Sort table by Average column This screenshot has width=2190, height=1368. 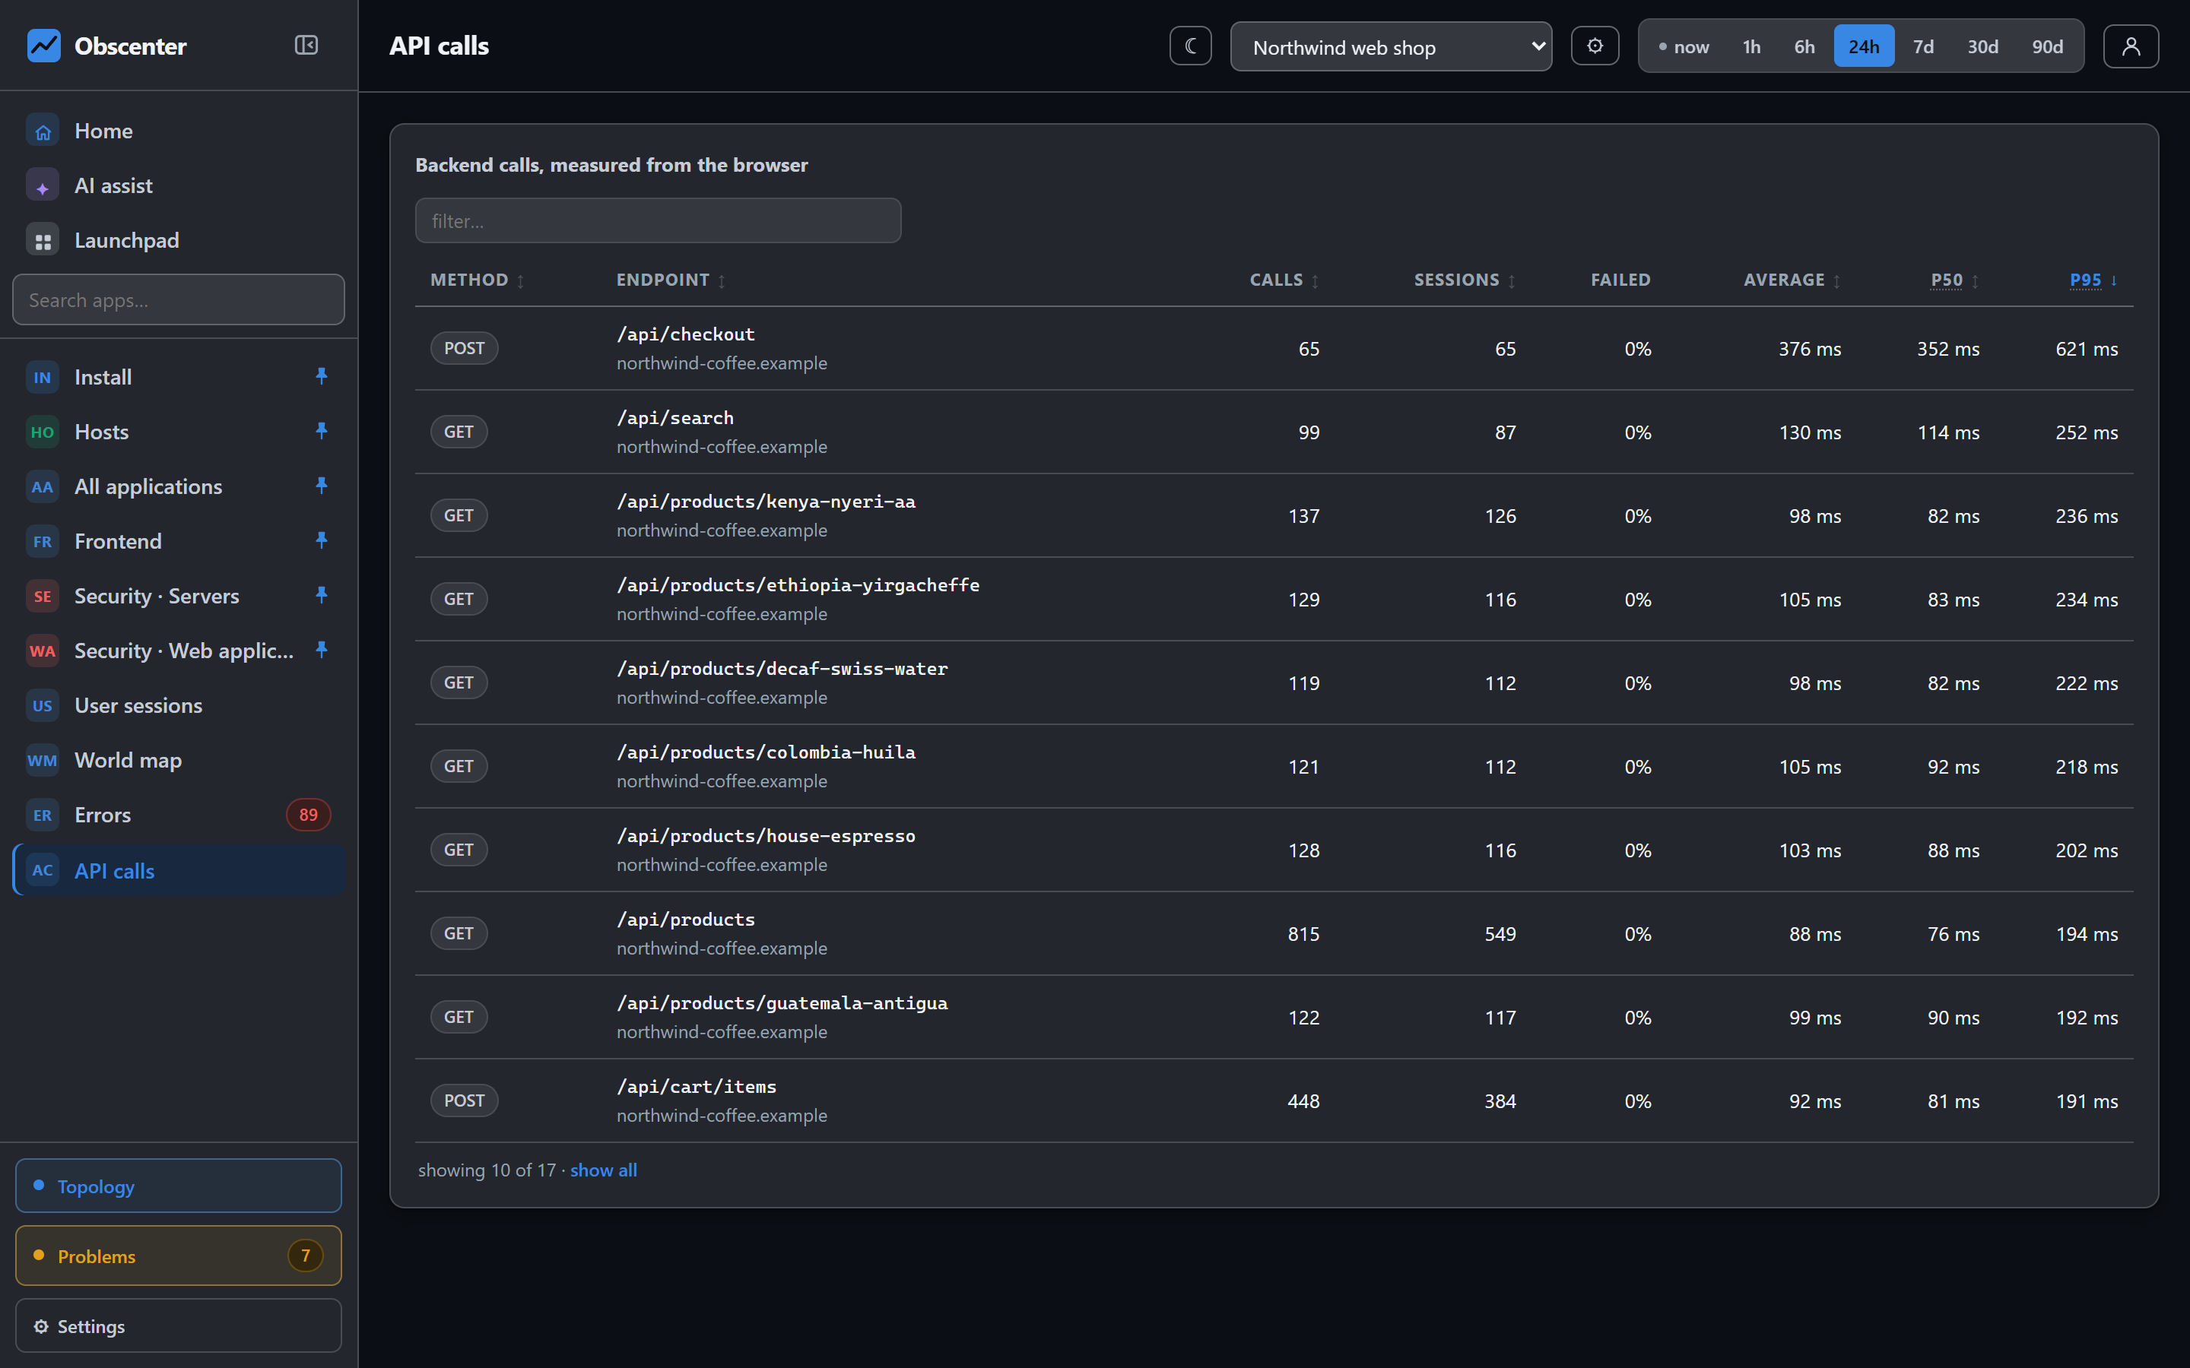1792,280
